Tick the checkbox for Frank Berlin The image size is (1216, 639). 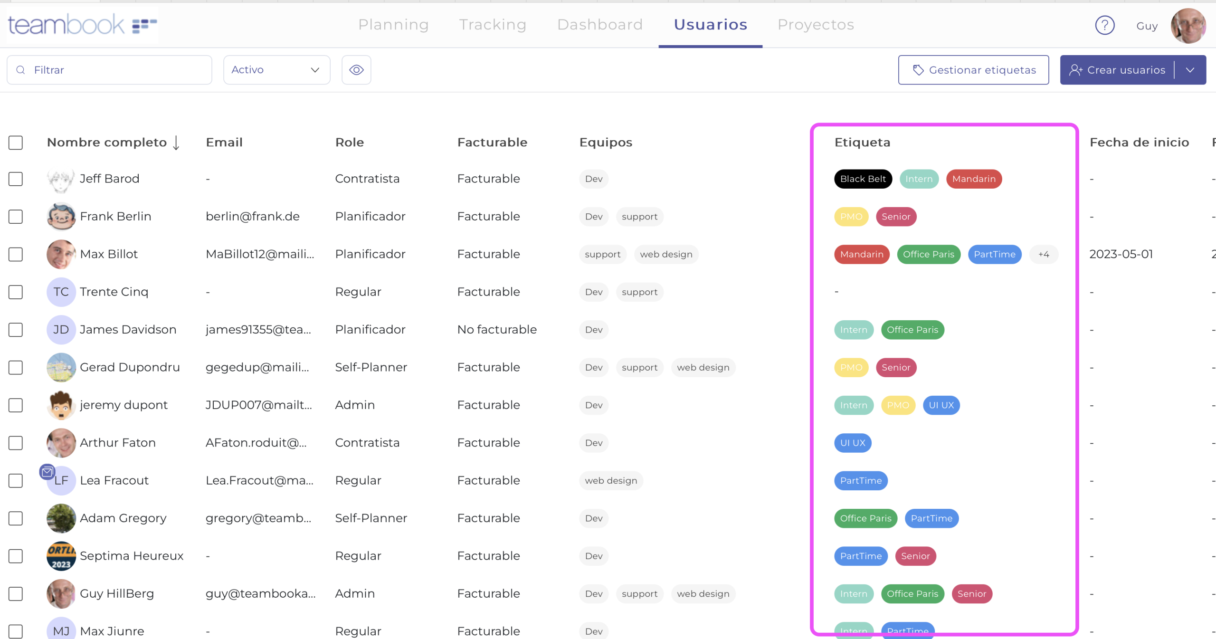tap(16, 217)
